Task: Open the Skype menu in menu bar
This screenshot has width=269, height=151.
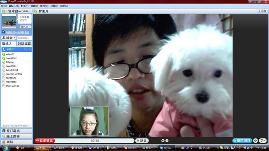Action: [x=4, y=6]
